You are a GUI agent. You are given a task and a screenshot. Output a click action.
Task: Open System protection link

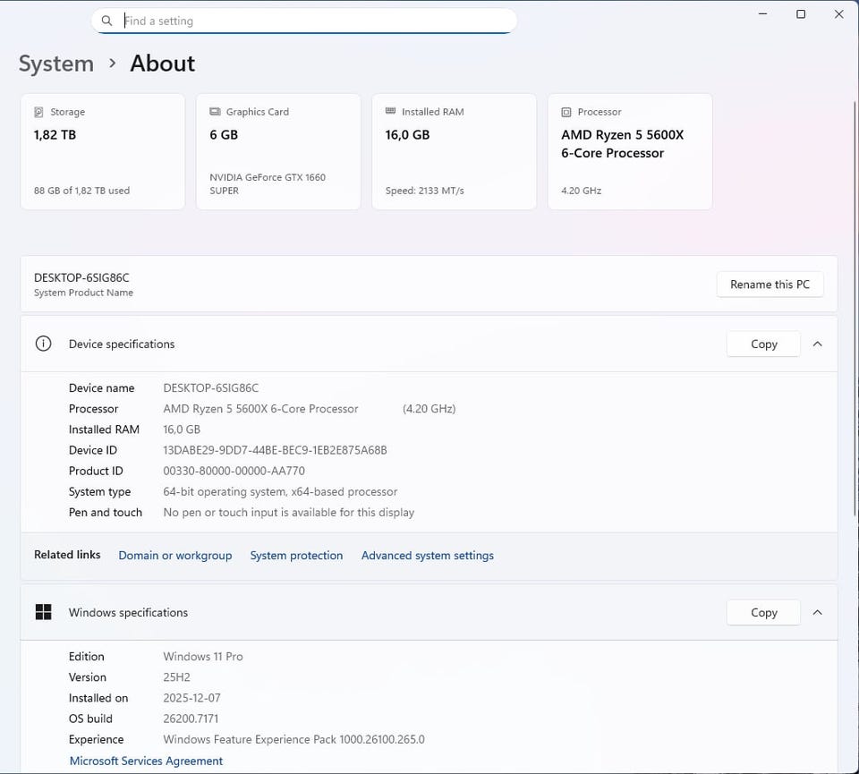click(296, 556)
